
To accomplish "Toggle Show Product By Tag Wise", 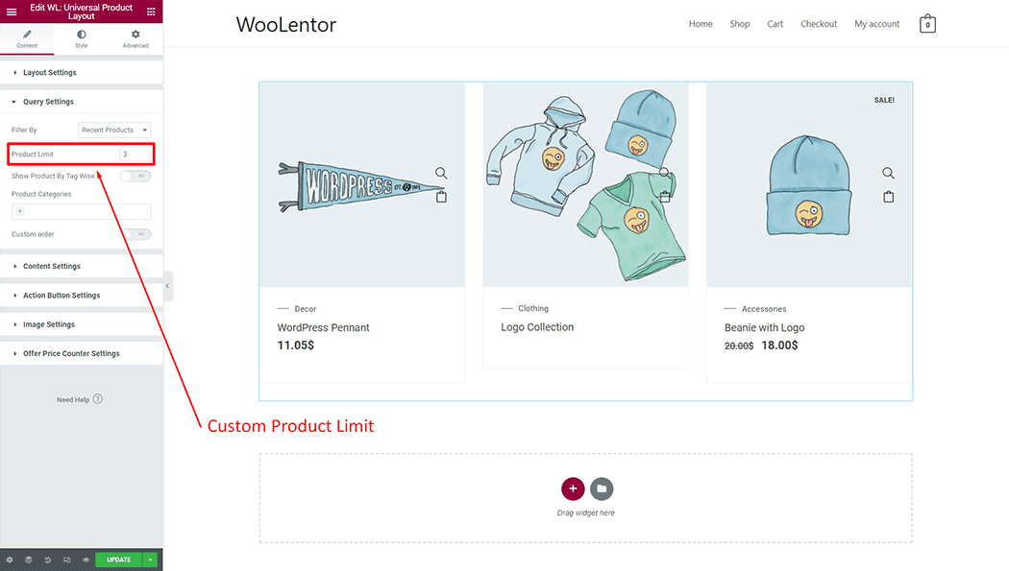I will (135, 177).
